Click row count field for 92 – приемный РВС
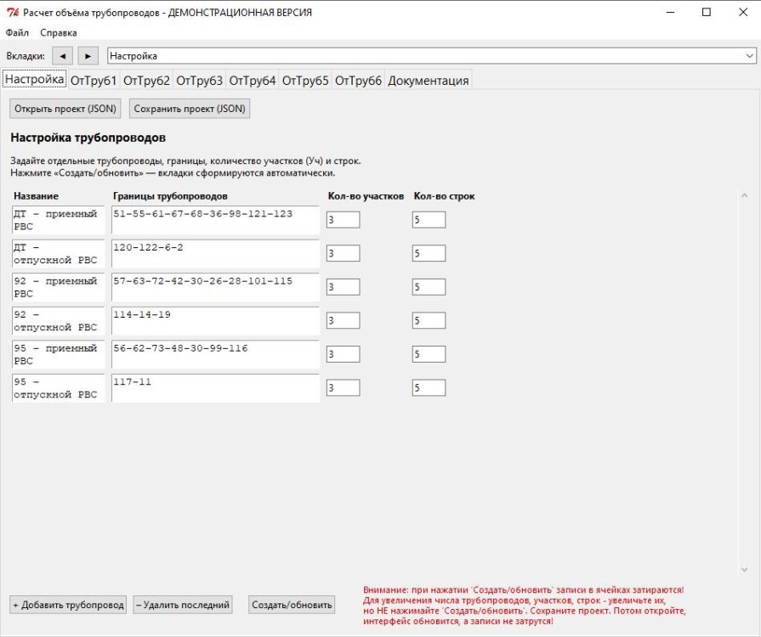761x637 pixels. tap(429, 287)
